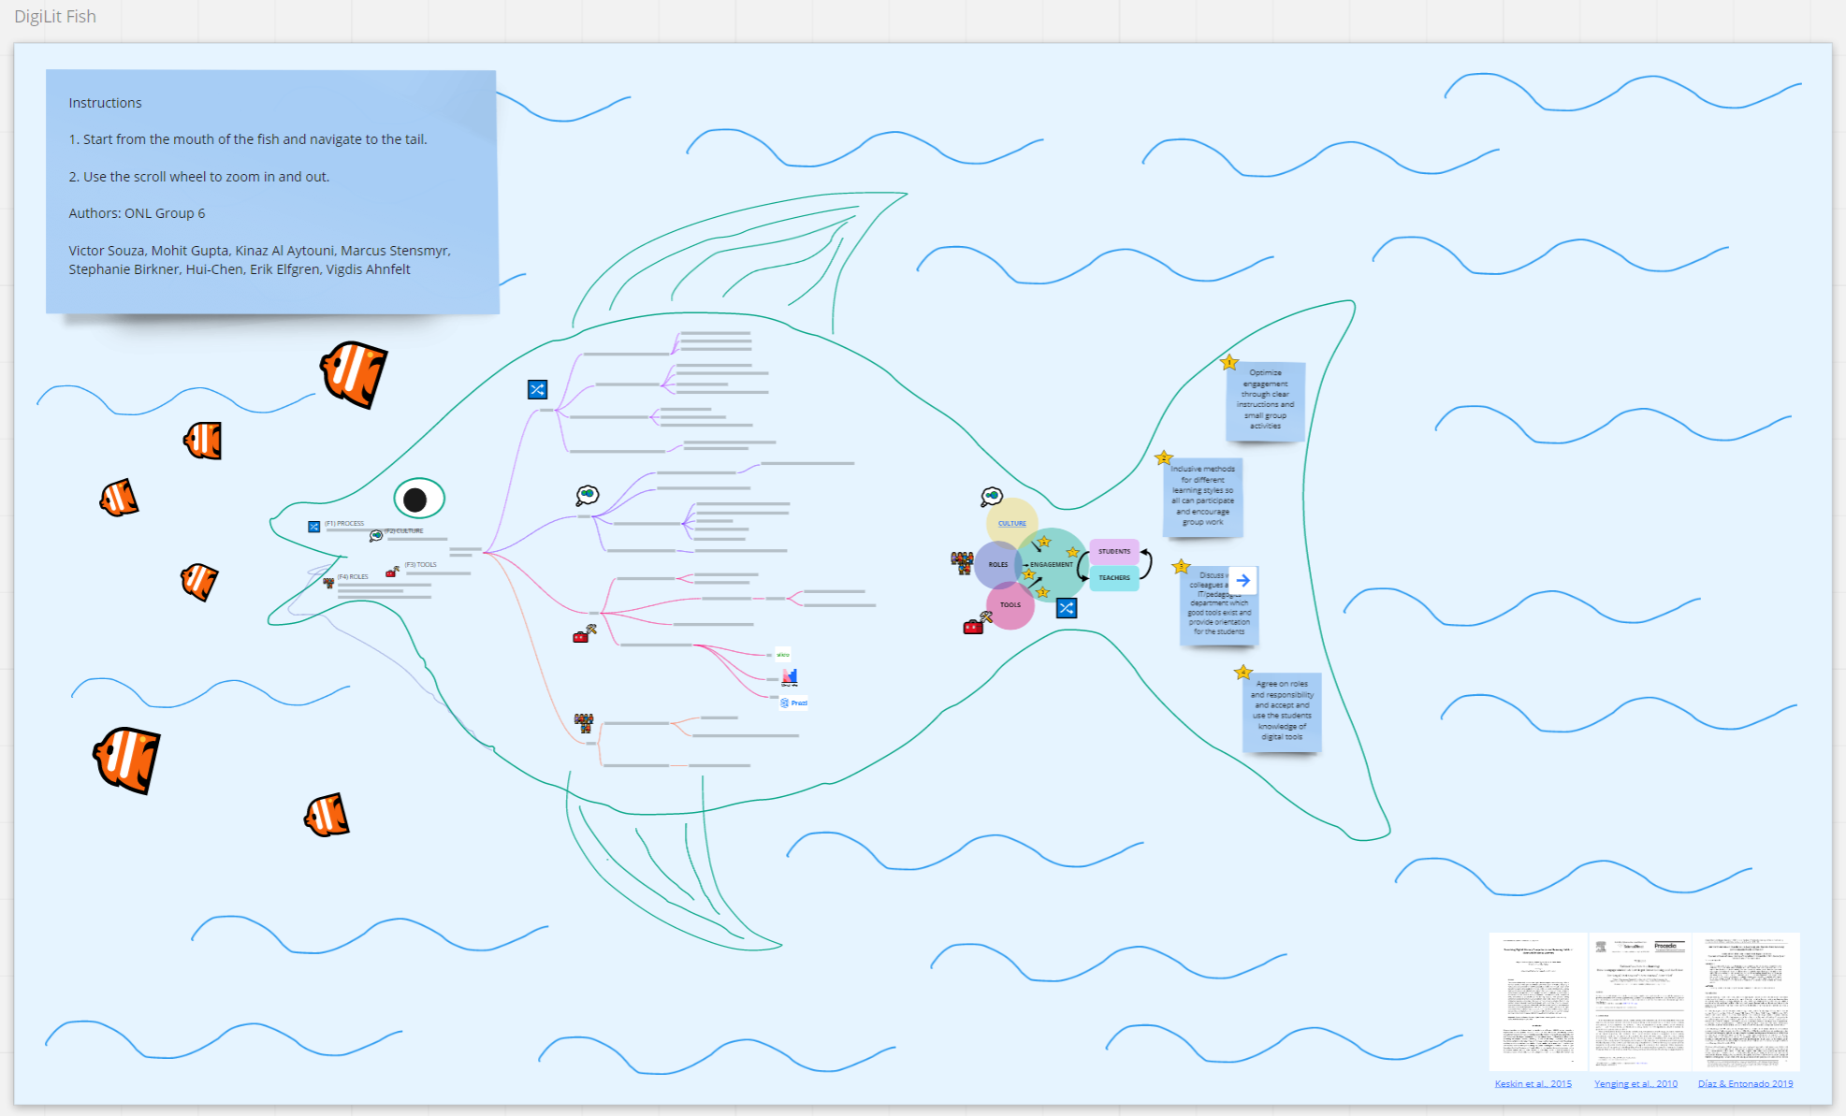Toggle the star on the Optimize engagement sticky note
The height and width of the screenshot is (1116, 1846).
click(x=1230, y=364)
